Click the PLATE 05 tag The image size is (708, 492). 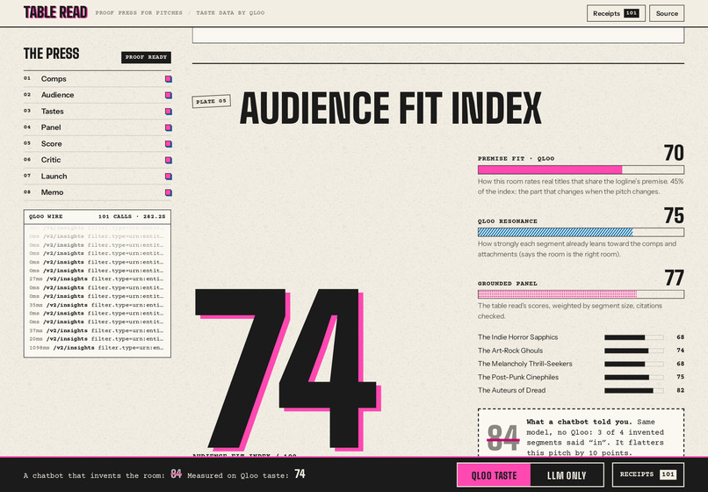click(212, 101)
